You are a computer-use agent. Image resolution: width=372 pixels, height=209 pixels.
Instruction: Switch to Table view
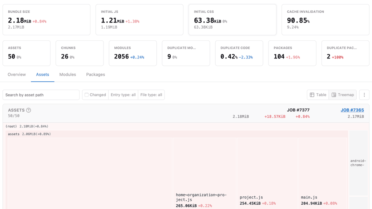pyautogui.click(x=318, y=95)
